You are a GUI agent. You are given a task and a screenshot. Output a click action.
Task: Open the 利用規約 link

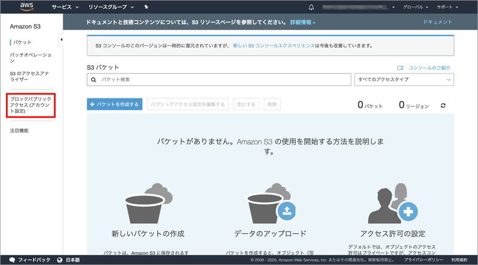[x=459, y=260]
